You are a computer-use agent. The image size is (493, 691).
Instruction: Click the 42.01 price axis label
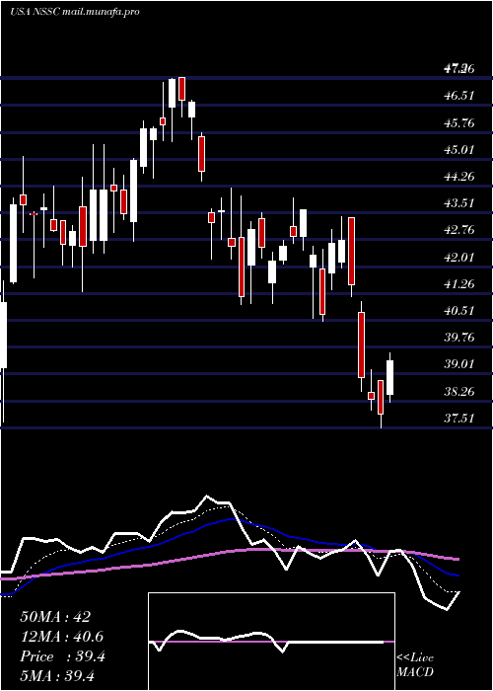pyautogui.click(x=459, y=257)
